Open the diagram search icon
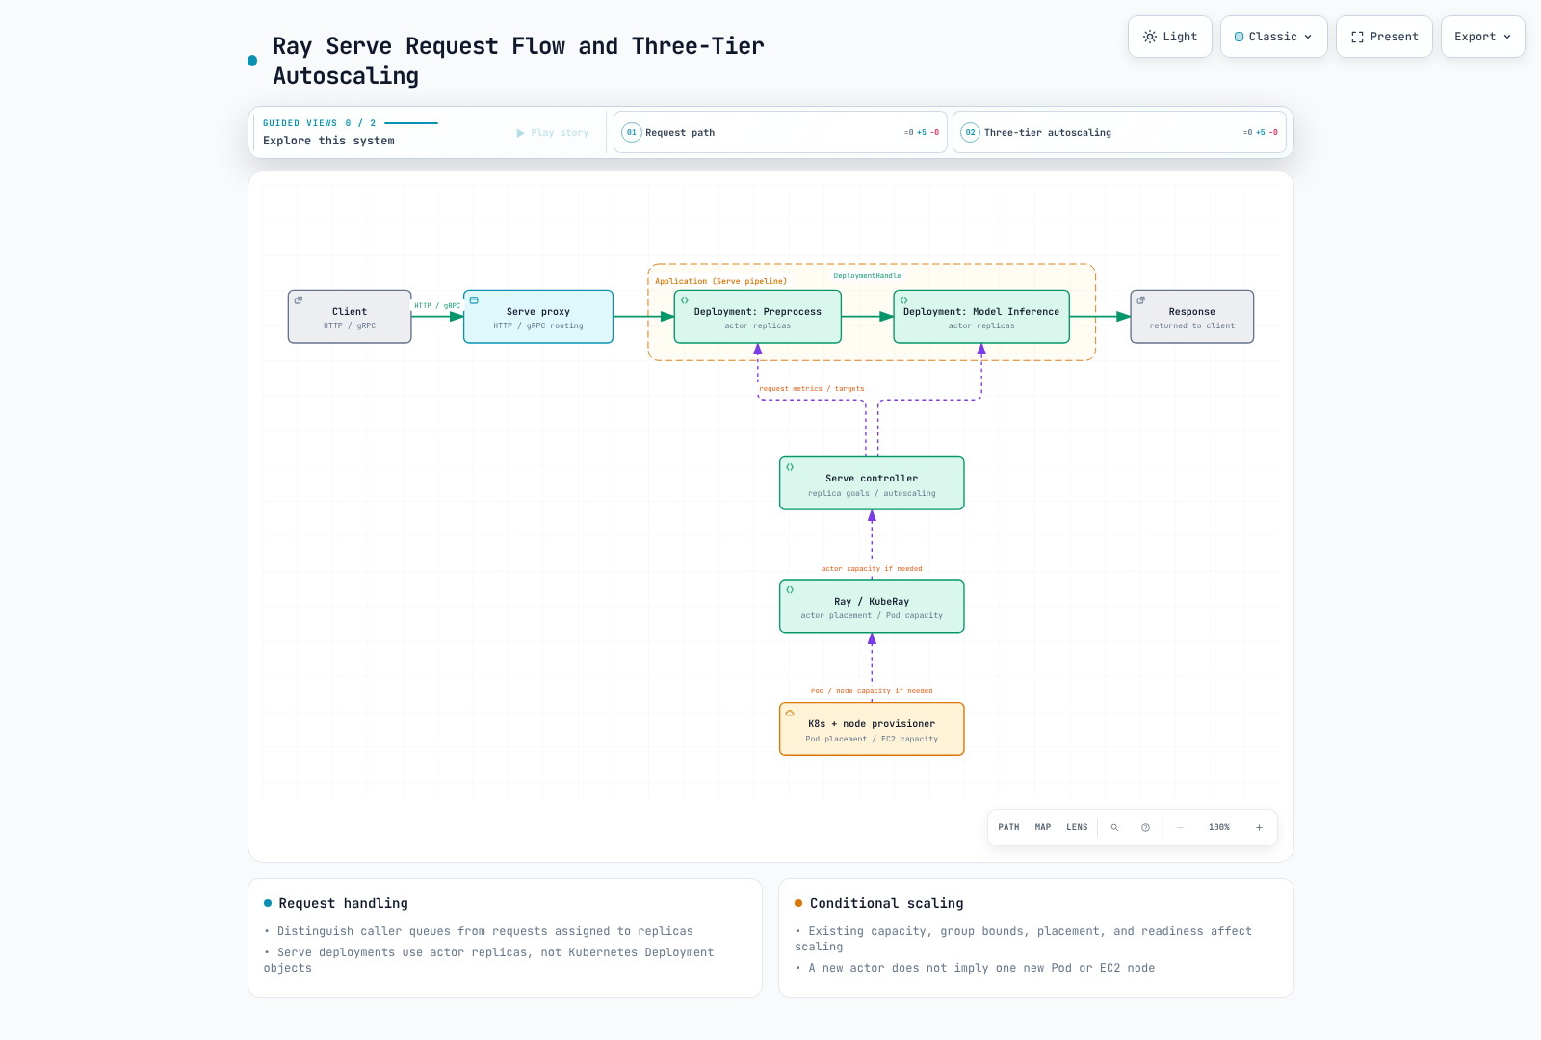 click(1114, 827)
